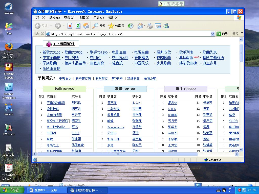Viewport: 259px width, 194px height.
Task: Open KTorrent desktop icon
Action: [x=9, y=130]
